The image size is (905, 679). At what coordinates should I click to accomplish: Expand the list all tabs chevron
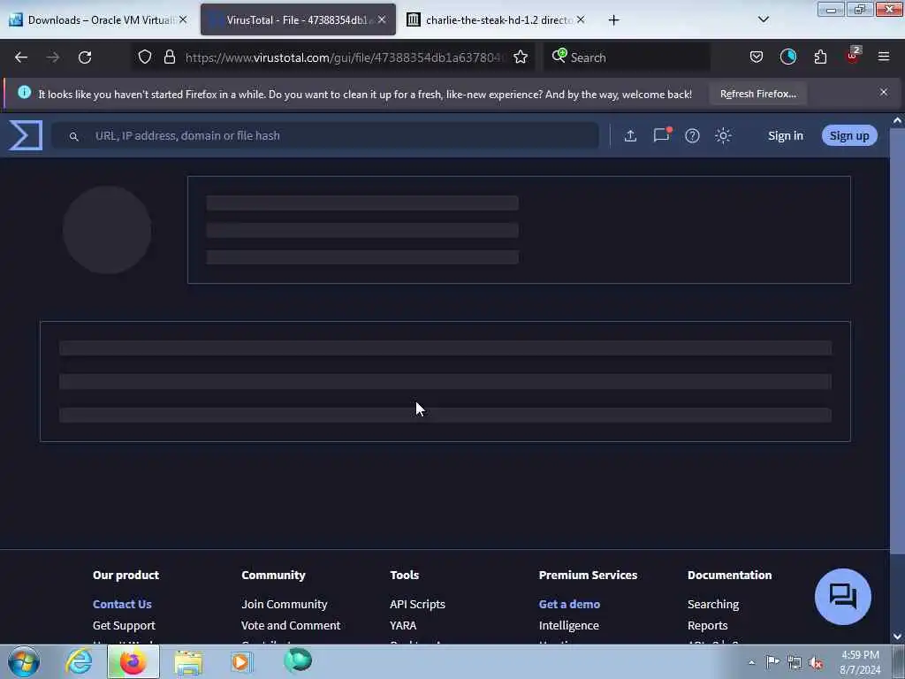point(763,19)
